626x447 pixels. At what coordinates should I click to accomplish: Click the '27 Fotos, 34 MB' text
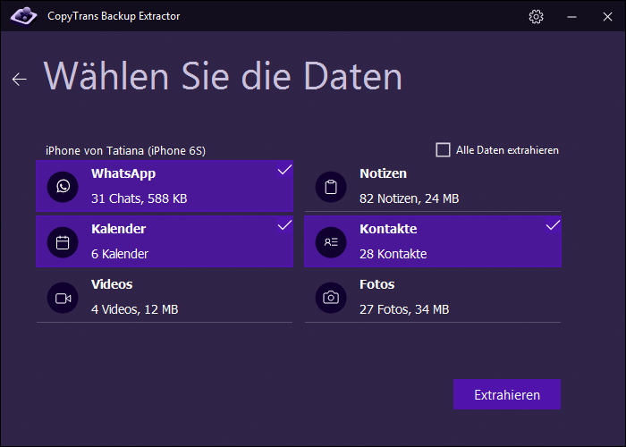tap(404, 309)
